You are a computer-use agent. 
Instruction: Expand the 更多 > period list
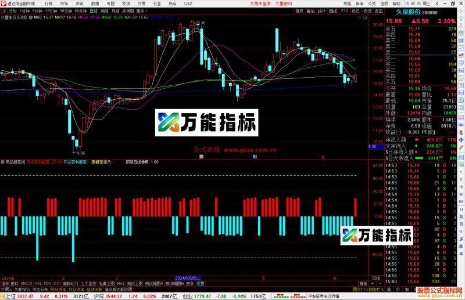pyautogui.click(x=142, y=11)
